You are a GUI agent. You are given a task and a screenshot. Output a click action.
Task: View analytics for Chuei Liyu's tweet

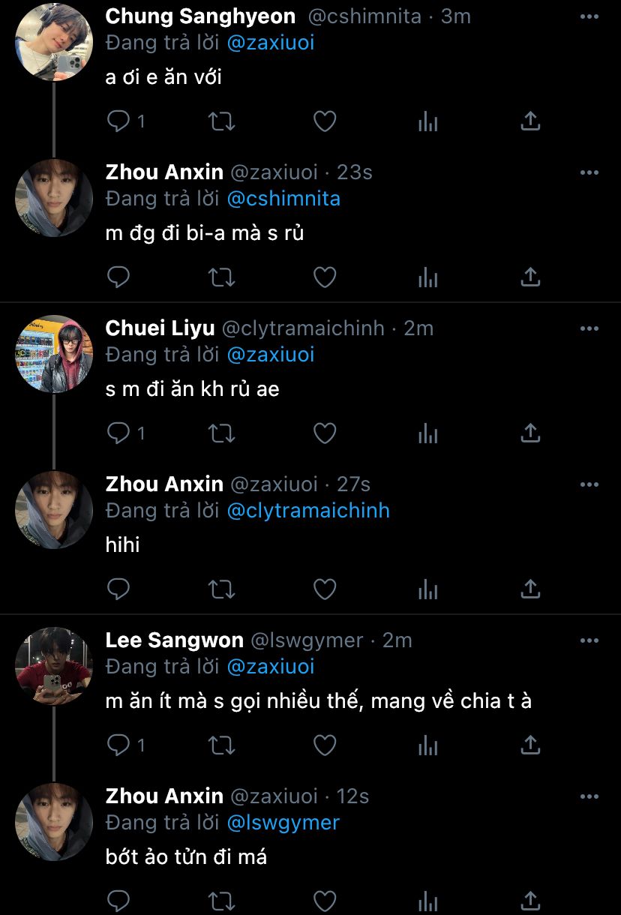coord(427,433)
